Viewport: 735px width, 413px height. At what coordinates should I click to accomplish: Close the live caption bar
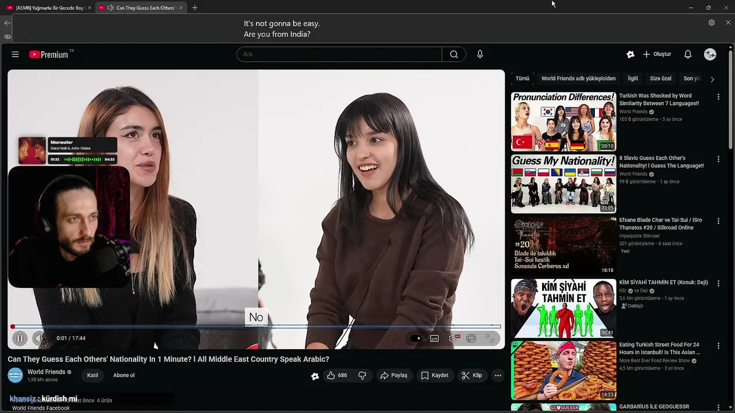(728, 23)
